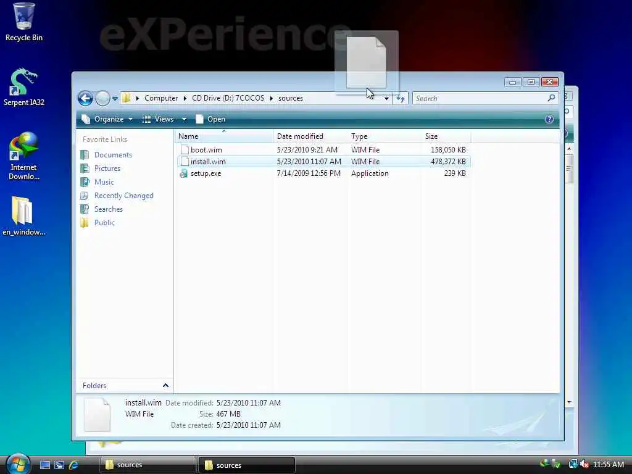Open Pictures in Favorite Links
Viewport: 632px width, 474px height.
point(107,168)
